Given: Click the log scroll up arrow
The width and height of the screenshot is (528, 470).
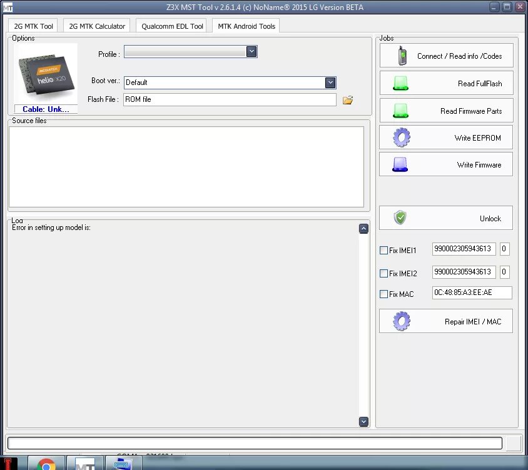Looking at the screenshot, I should pos(363,229).
